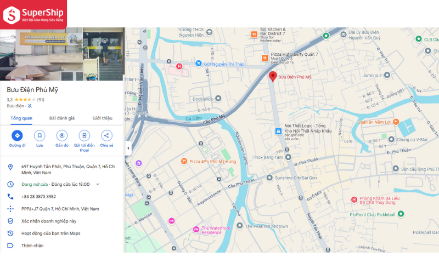The height and width of the screenshot is (274, 439).
Task: Click Xác nhận doanh nghiệp này link
Action: (x=49, y=221)
